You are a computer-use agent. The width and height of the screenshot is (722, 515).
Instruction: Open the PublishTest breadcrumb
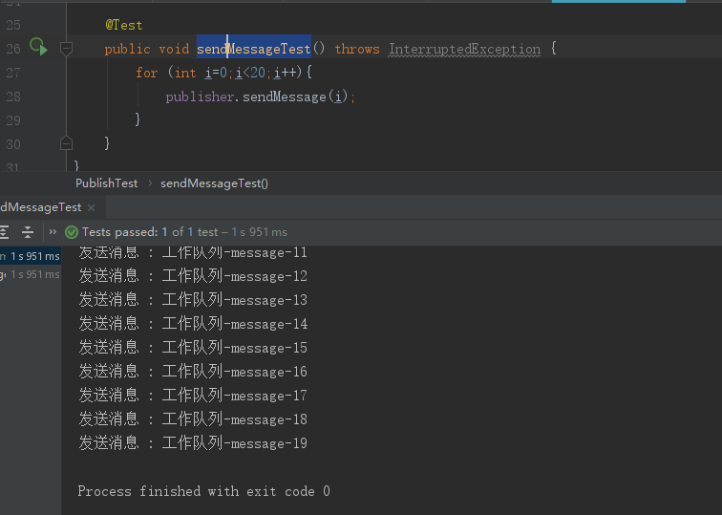106,183
